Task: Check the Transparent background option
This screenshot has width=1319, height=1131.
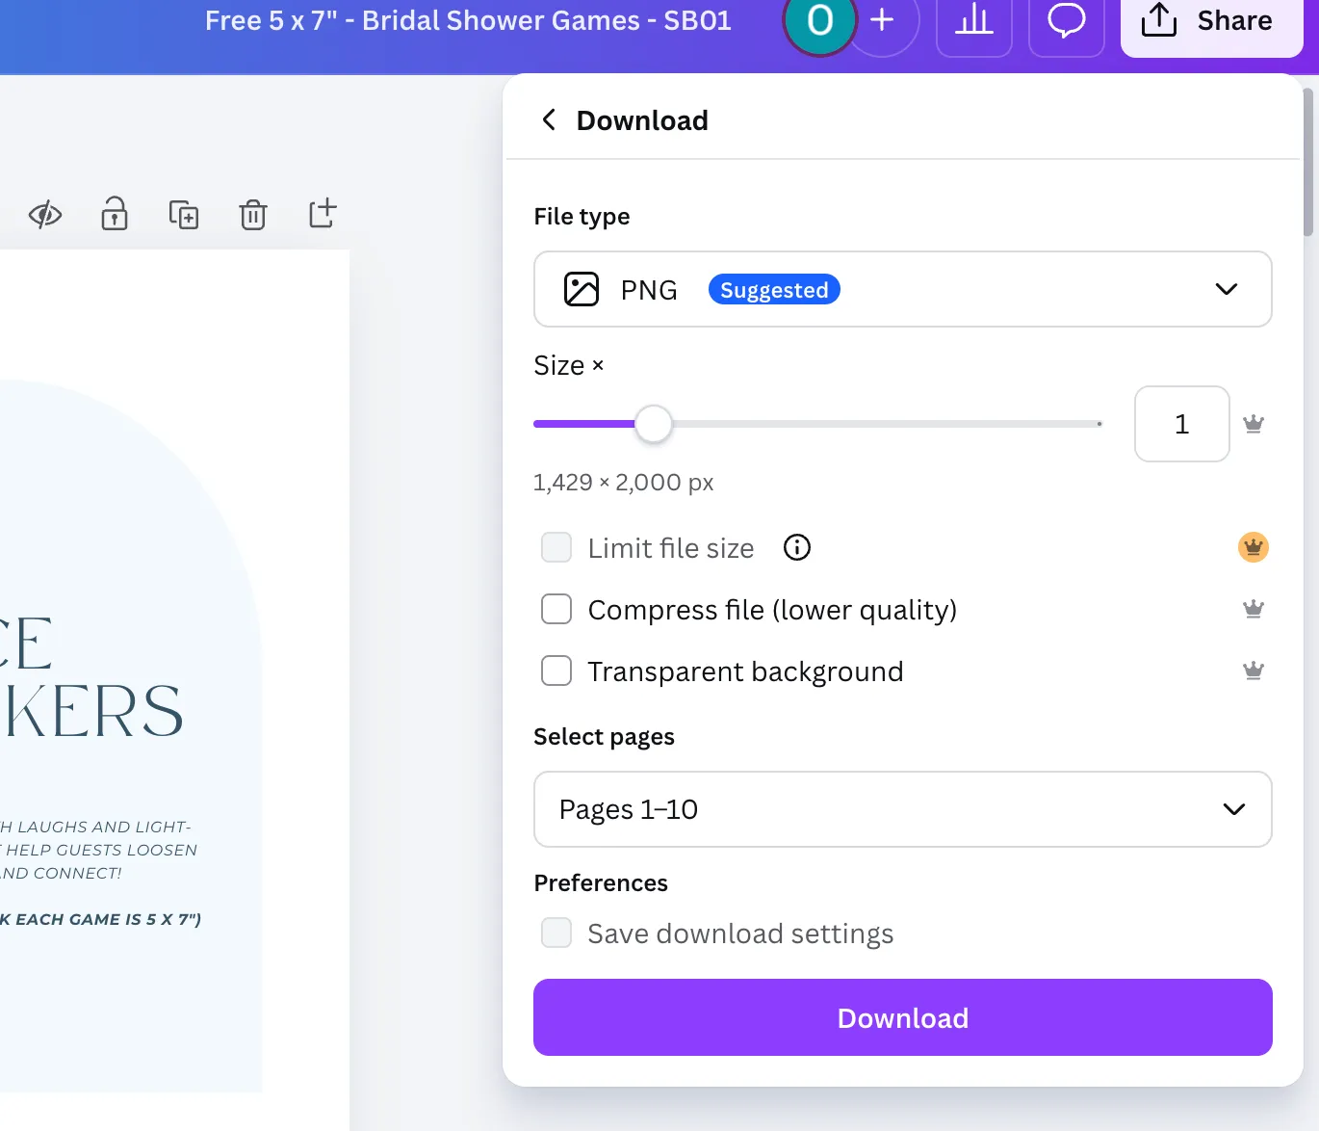Action: click(x=556, y=671)
